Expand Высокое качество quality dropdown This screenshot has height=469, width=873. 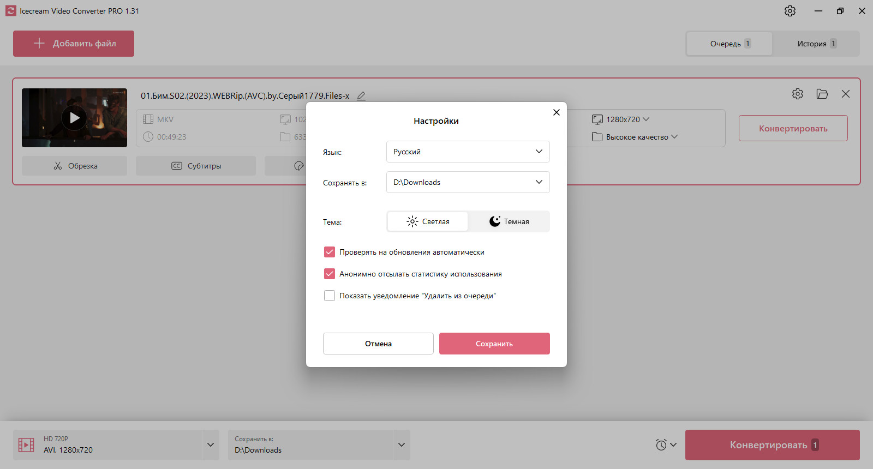pos(674,137)
